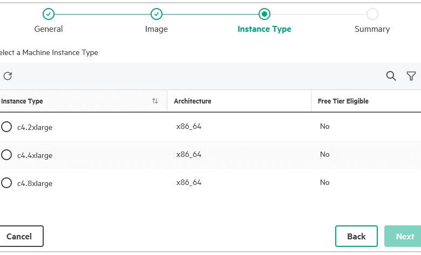Open the Summary step label
Image resolution: width=421 pixels, height=255 pixels.
click(372, 29)
